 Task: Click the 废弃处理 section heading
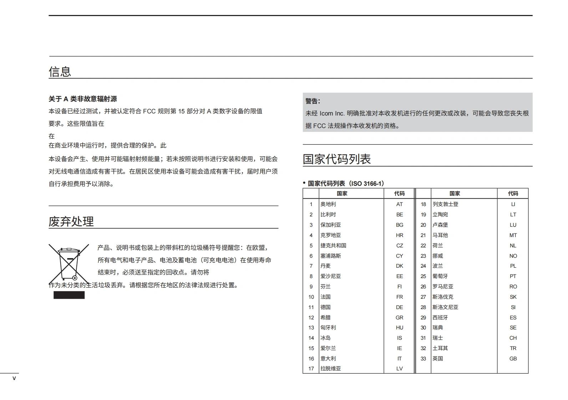point(71,221)
